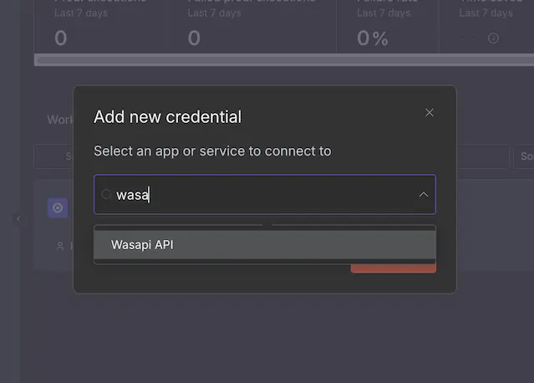Close the Add new credential dialog
This screenshot has height=383, width=534.
(x=430, y=112)
